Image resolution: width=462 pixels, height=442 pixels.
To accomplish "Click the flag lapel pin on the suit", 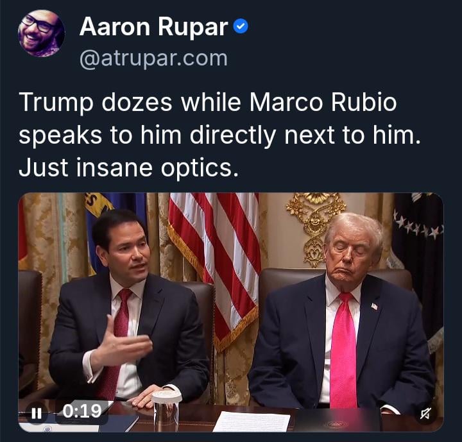I will (374, 306).
